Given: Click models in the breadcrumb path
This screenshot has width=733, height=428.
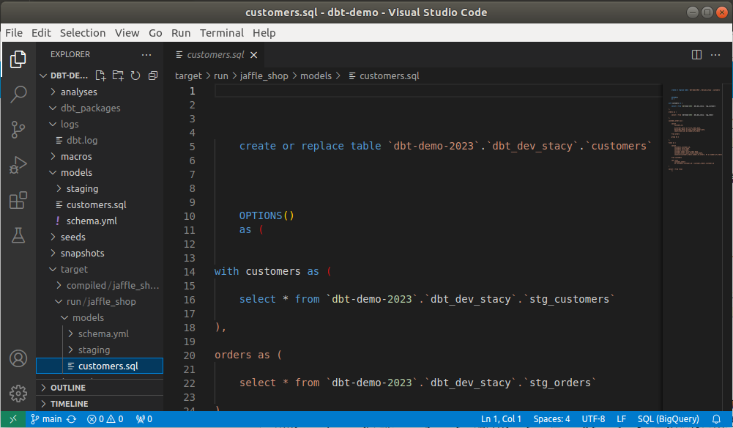Looking at the screenshot, I should 316,75.
